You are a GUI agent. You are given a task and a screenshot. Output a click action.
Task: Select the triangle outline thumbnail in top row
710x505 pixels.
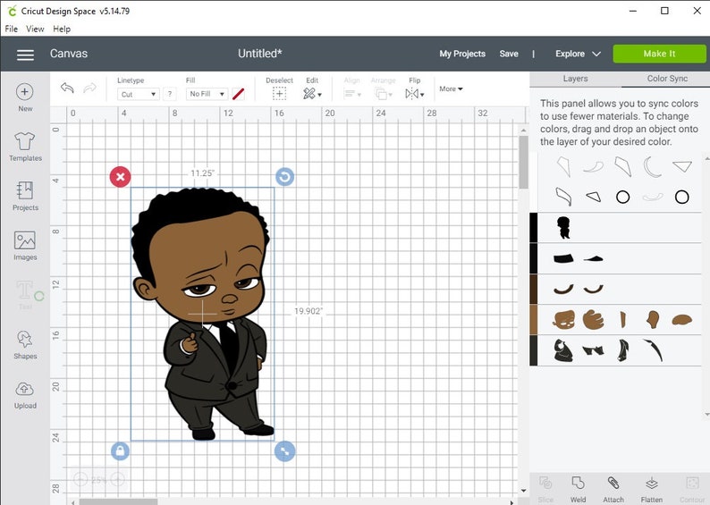pos(682,166)
